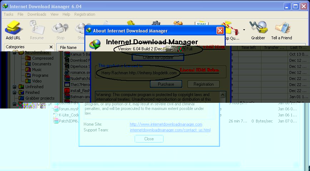
Task: Expand the Finished category node
Action: [x=14, y=92]
